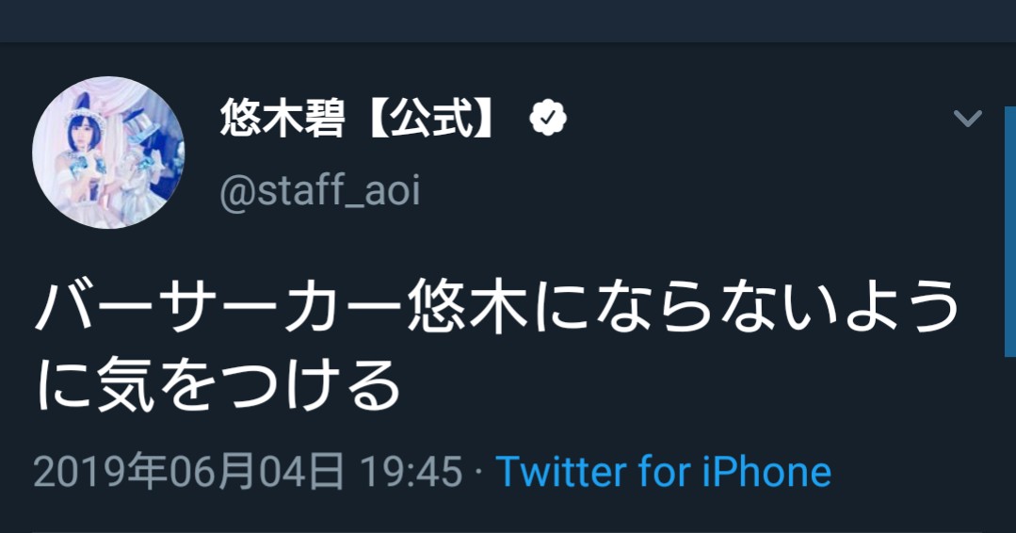Open the 悠木碧 profile avatar picture
1016x533 pixels.
coord(108,153)
